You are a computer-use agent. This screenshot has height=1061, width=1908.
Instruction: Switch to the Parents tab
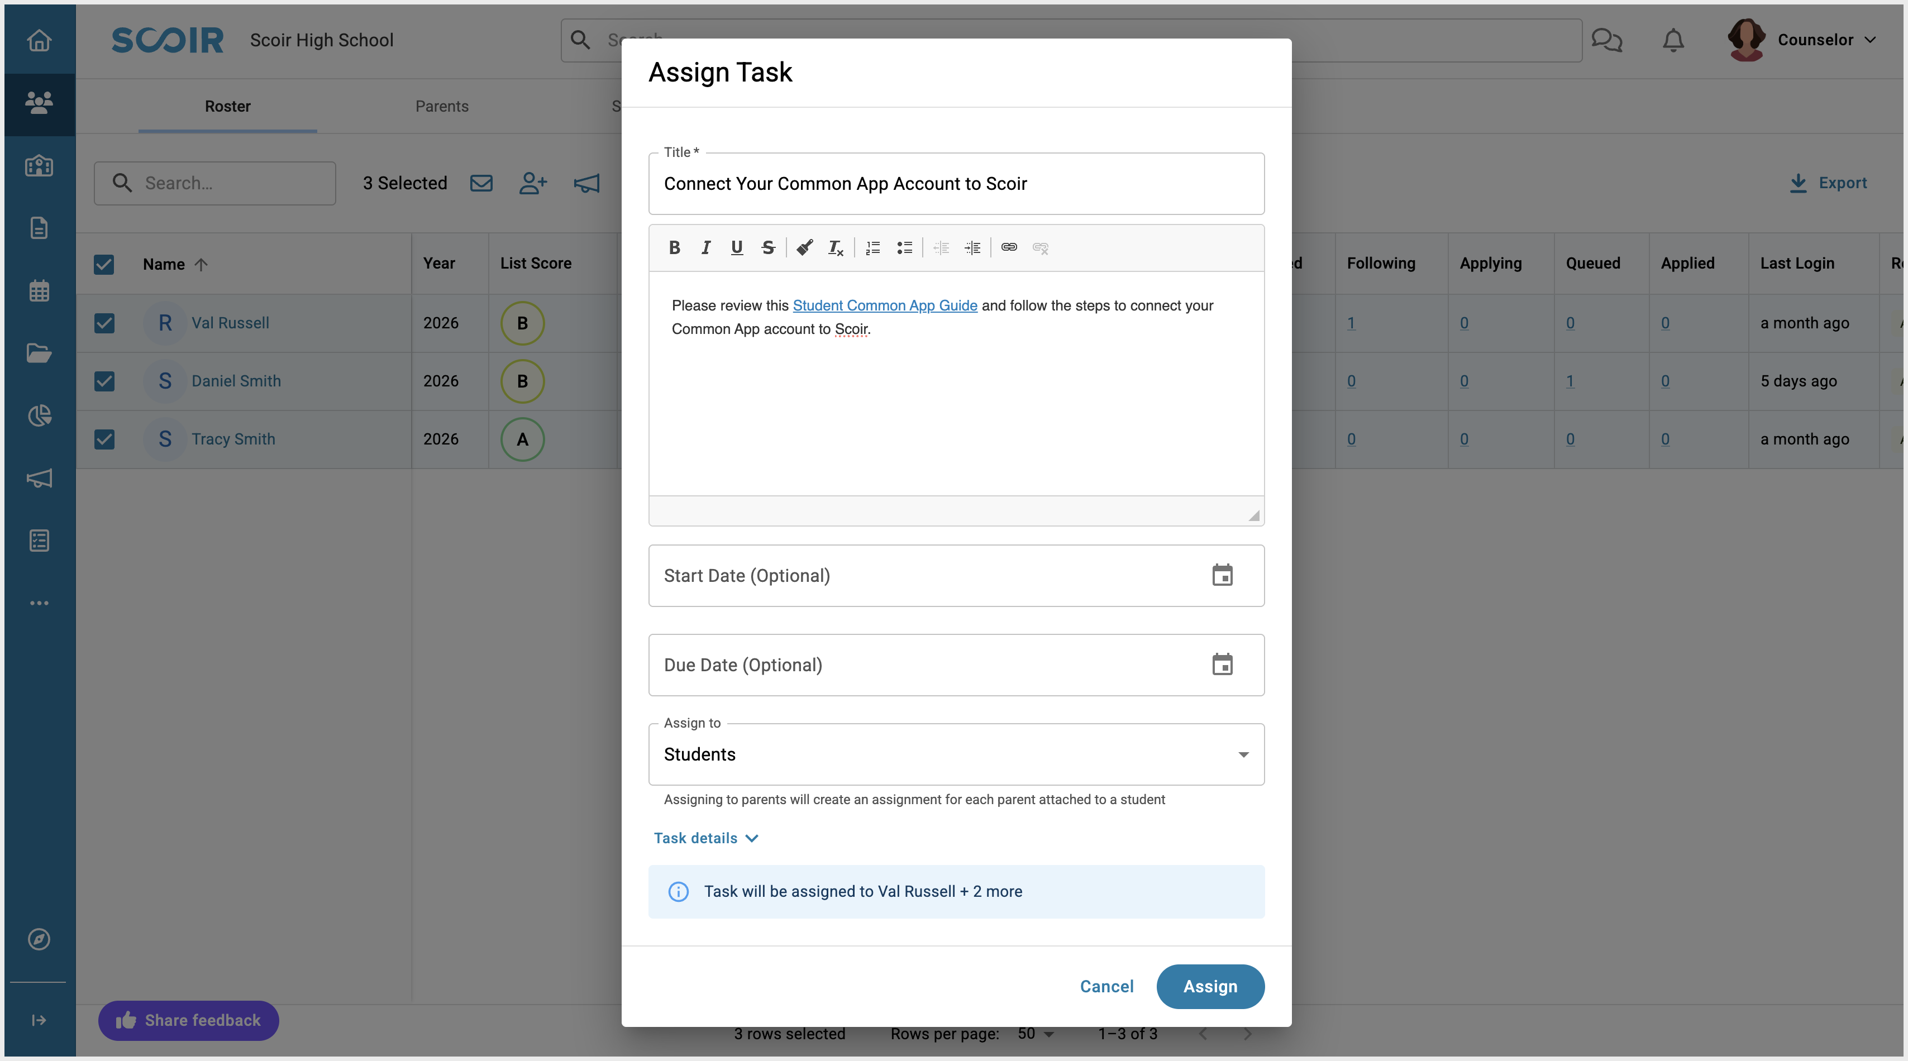[442, 106]
